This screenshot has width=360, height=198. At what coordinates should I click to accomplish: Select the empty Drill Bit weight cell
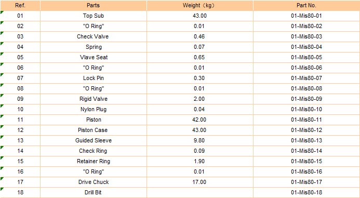(x=200, y=192)
